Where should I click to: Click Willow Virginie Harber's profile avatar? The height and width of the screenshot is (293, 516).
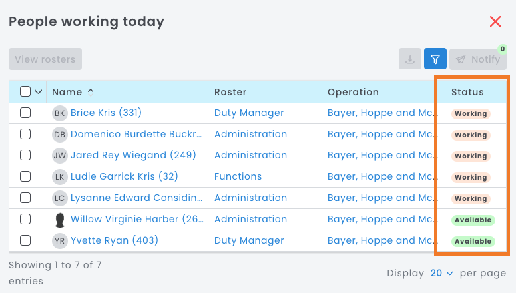[x=60, y=220]
